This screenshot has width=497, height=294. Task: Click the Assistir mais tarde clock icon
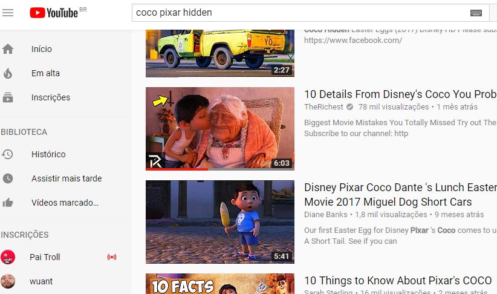click(8, 178)
